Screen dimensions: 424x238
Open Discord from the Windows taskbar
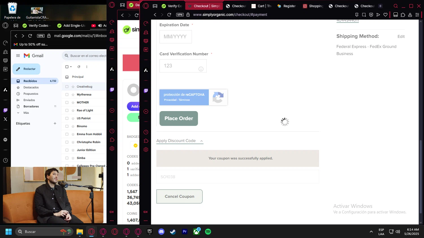click(161, 232)
